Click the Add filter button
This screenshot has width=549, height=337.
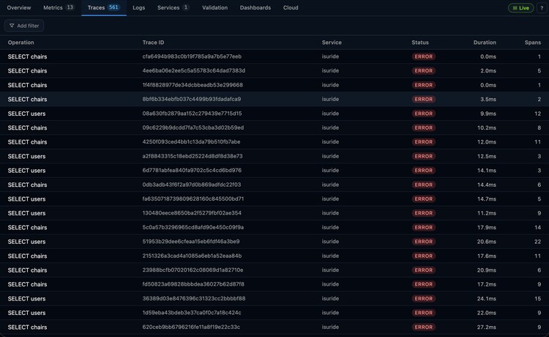click(24, 26)
